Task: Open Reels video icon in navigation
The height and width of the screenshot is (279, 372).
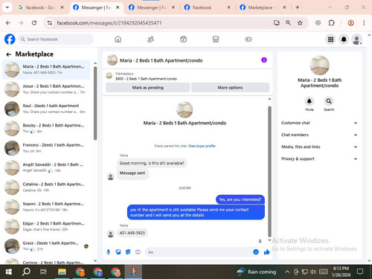Action: [183, 39]
